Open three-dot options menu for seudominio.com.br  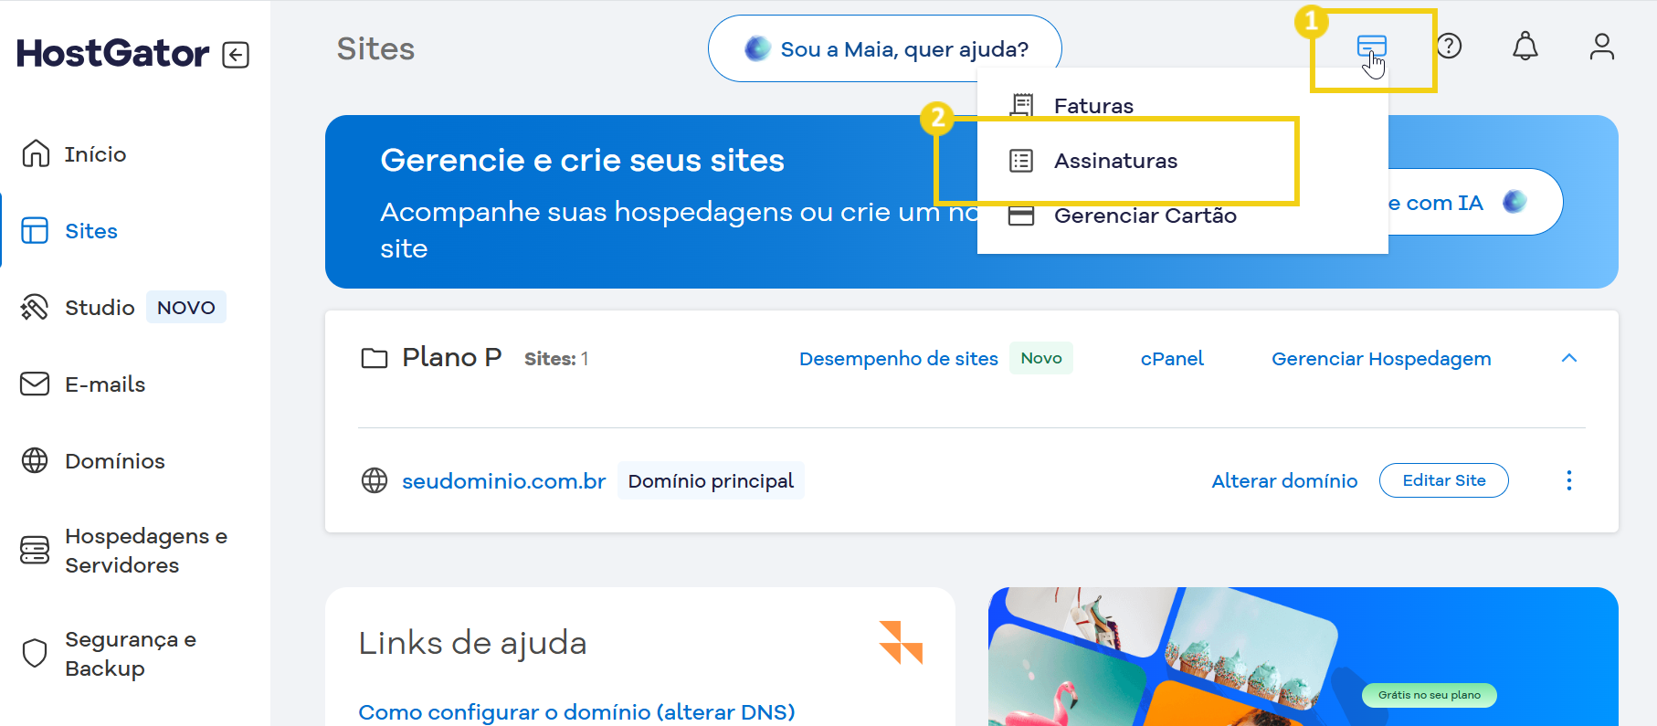pyautogui.click(x=1568, y=480)
